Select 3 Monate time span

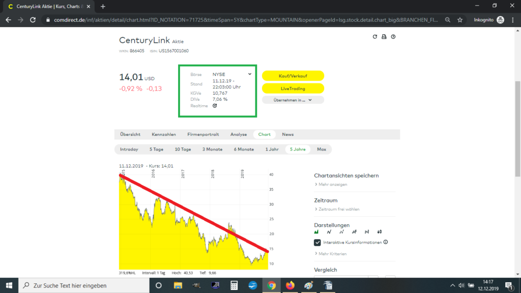[x=212, y=150]
